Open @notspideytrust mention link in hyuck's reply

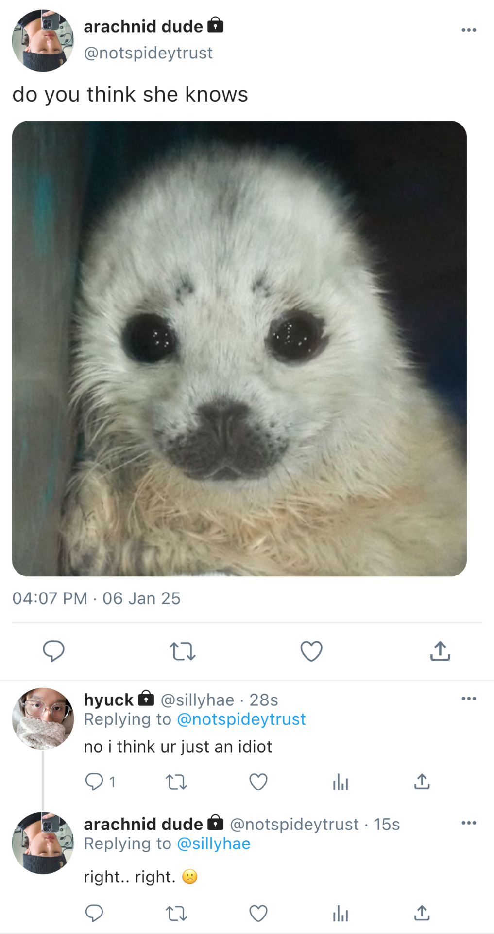(x=241, y=719)
